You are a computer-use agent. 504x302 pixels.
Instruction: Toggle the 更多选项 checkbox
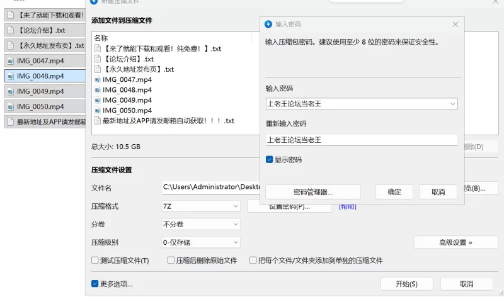click(95, 284)
